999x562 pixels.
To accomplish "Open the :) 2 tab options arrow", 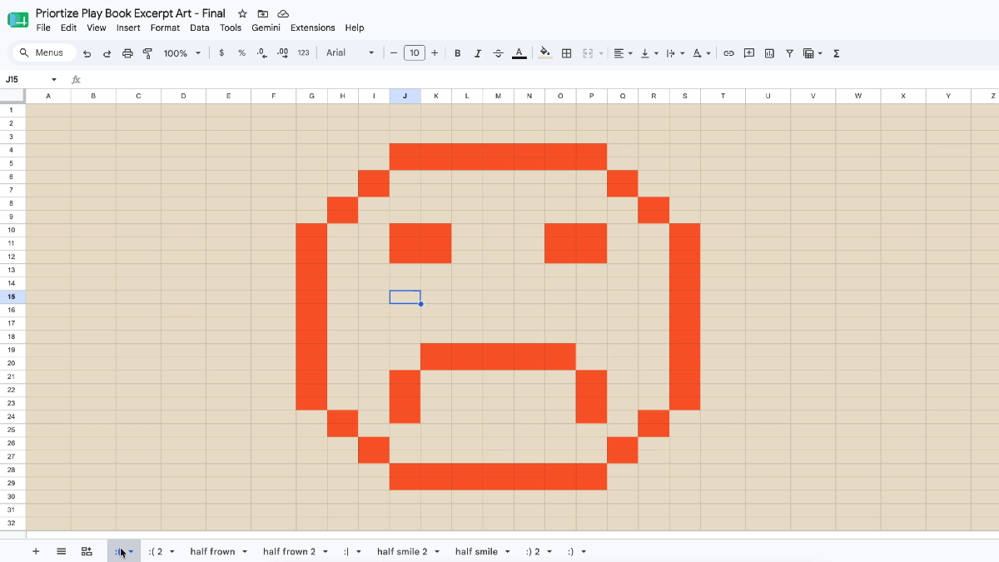I will tap(550, 552).
